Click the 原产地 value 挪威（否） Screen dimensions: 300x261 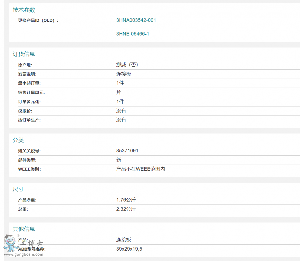click(127, 65)
